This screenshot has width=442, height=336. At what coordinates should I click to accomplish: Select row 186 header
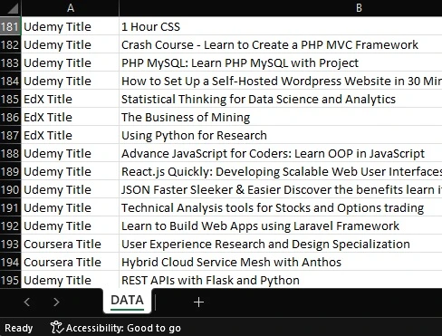pos(10,117)
